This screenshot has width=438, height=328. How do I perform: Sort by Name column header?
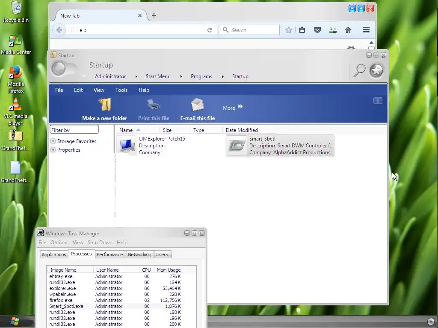[137, 130]
